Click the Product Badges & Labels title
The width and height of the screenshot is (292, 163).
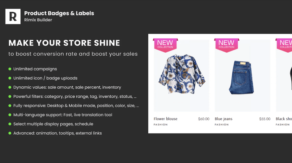pyautogui.click(x=59, y=13)
